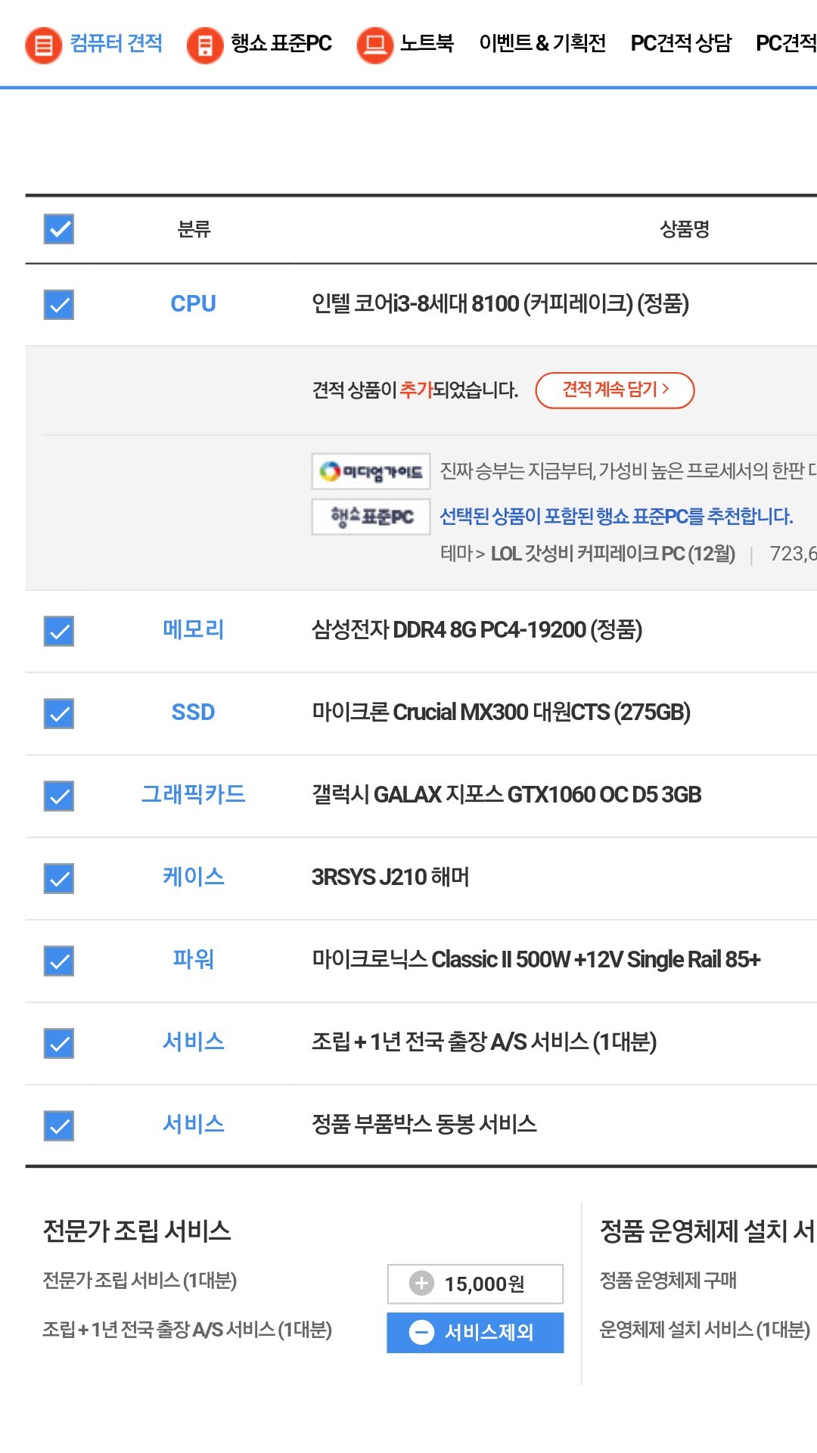Viewport: 817px width, 1453px height.
Task: Open the 행쇼 표준PC recommendation link
Action: (617, 517)
